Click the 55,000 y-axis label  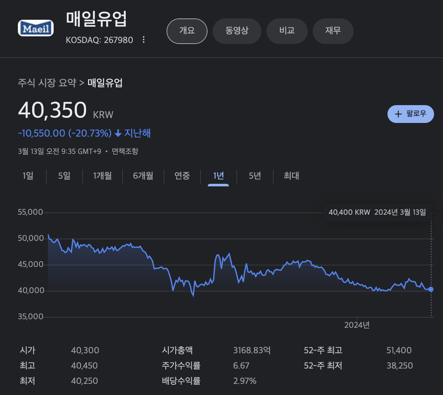pyautogui.click(x=30, y=212)
